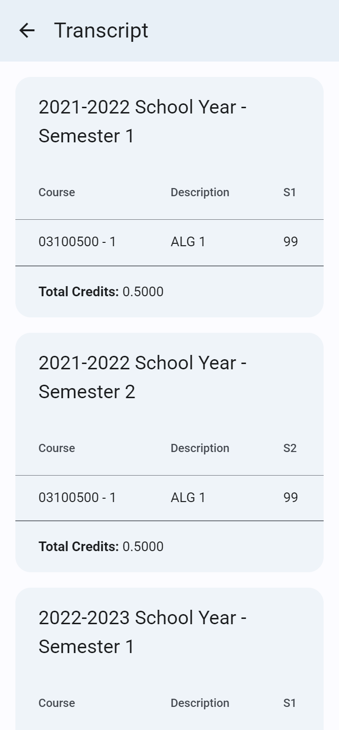Click Description column header in 2021-2022 Semester 2
Screen dimensions: 339x730
click(200, 448)
